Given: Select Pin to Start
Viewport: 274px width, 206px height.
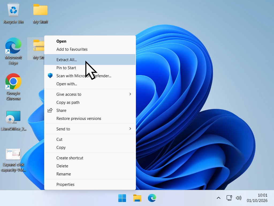Looking at the screenshot, I should (90, 68).
